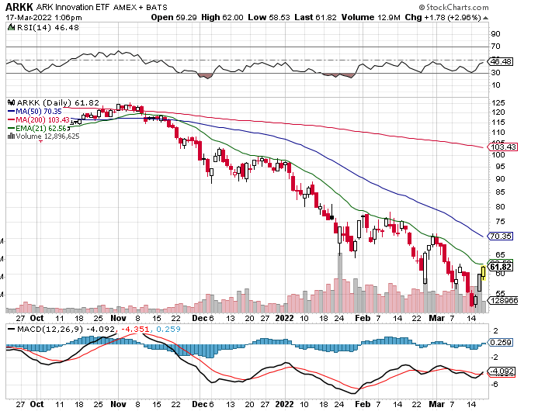Image resolution: width=538 pixels, height=411 pixels.
Task: Click the 'Volume 12,896,625' legend text
Action: pos(47,136)
